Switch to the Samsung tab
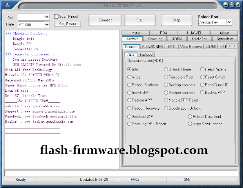 [x=155, y=39]
